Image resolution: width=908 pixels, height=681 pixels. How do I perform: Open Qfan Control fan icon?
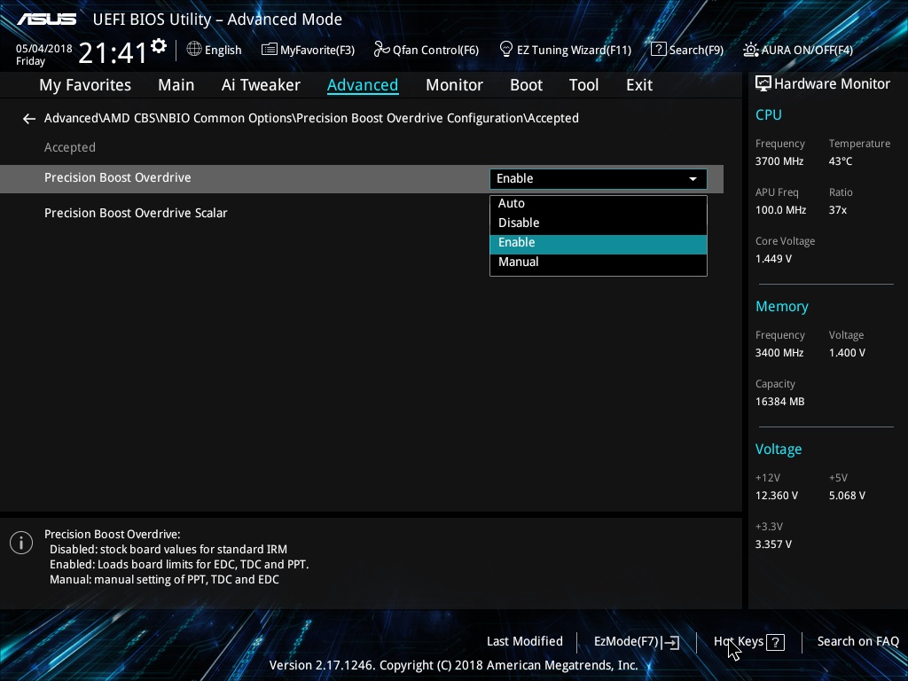(x=381, y=50)
